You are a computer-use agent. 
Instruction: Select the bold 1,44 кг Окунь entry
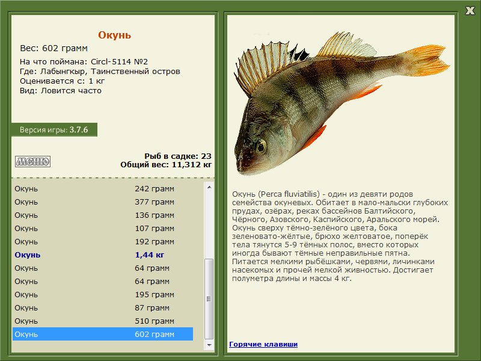103,255
